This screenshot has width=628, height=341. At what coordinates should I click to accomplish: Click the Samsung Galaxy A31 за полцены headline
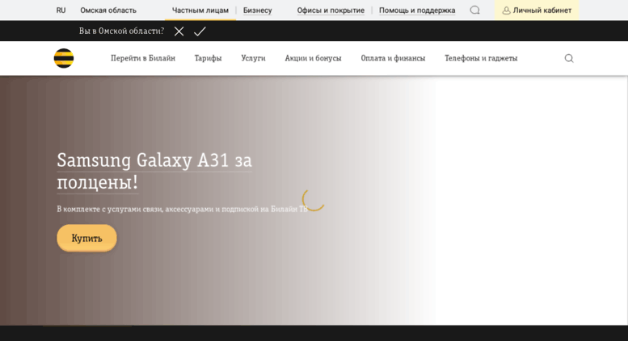coord(154,171)
